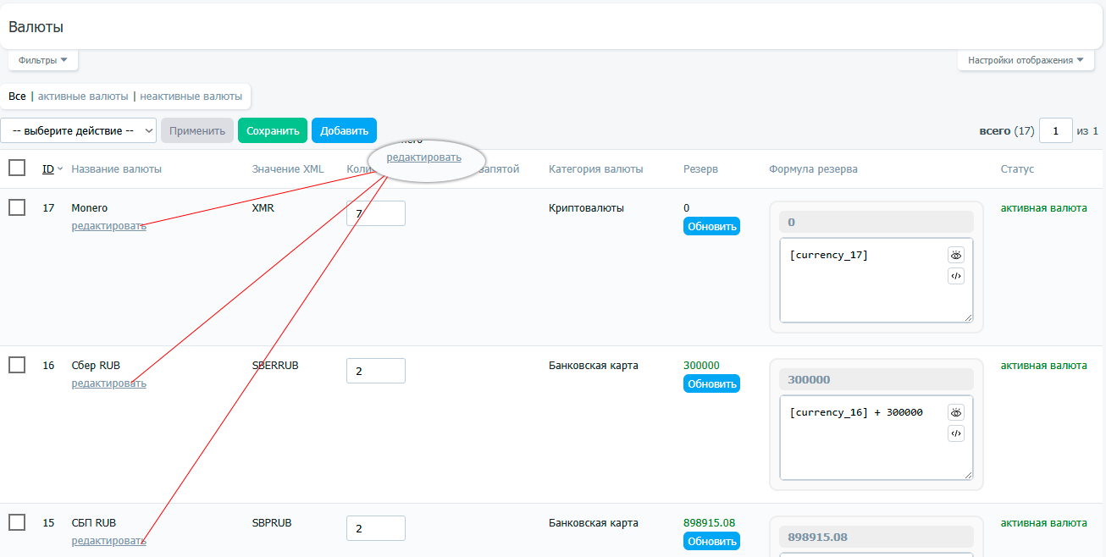Sort the table by ID column
1106x557 pixels.
coord(48,169)
